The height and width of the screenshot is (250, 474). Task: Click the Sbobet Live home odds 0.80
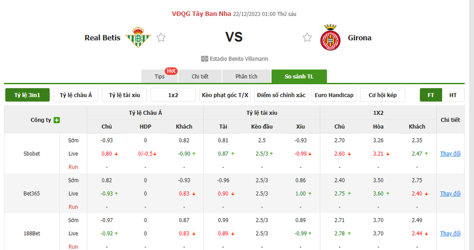[x=107, y=153]
